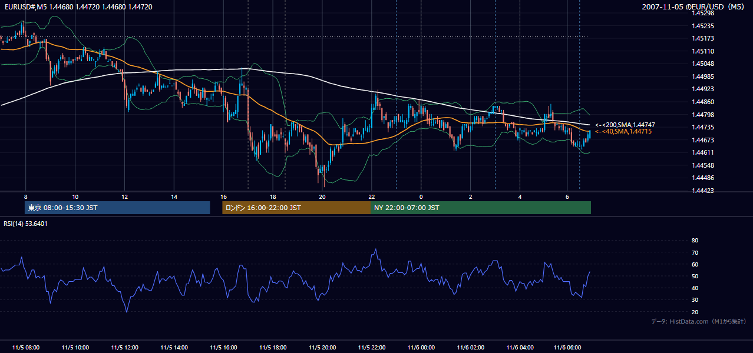
Task: Click RSI scale level 50
Action: click(695, 276)
